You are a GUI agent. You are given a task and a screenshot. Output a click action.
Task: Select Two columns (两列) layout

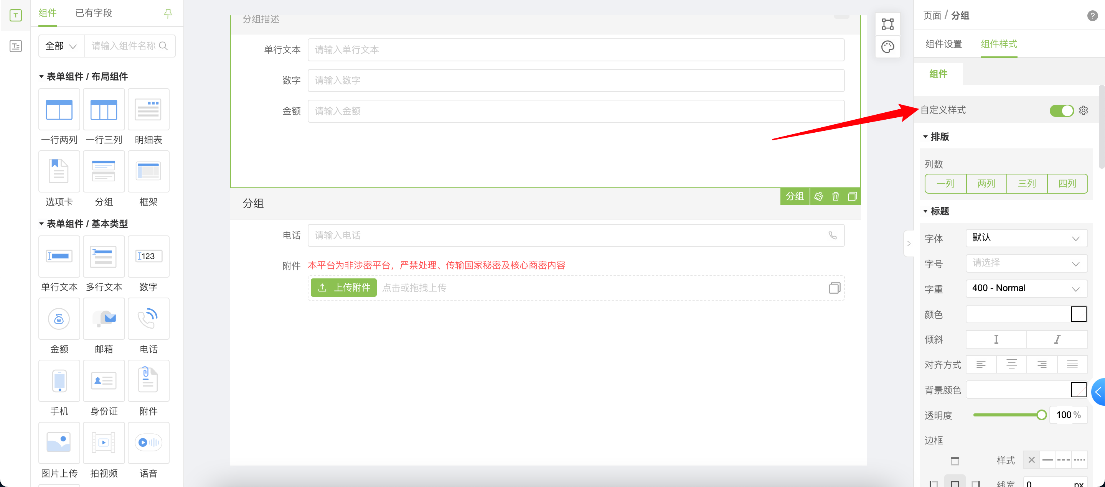[986, 183]
